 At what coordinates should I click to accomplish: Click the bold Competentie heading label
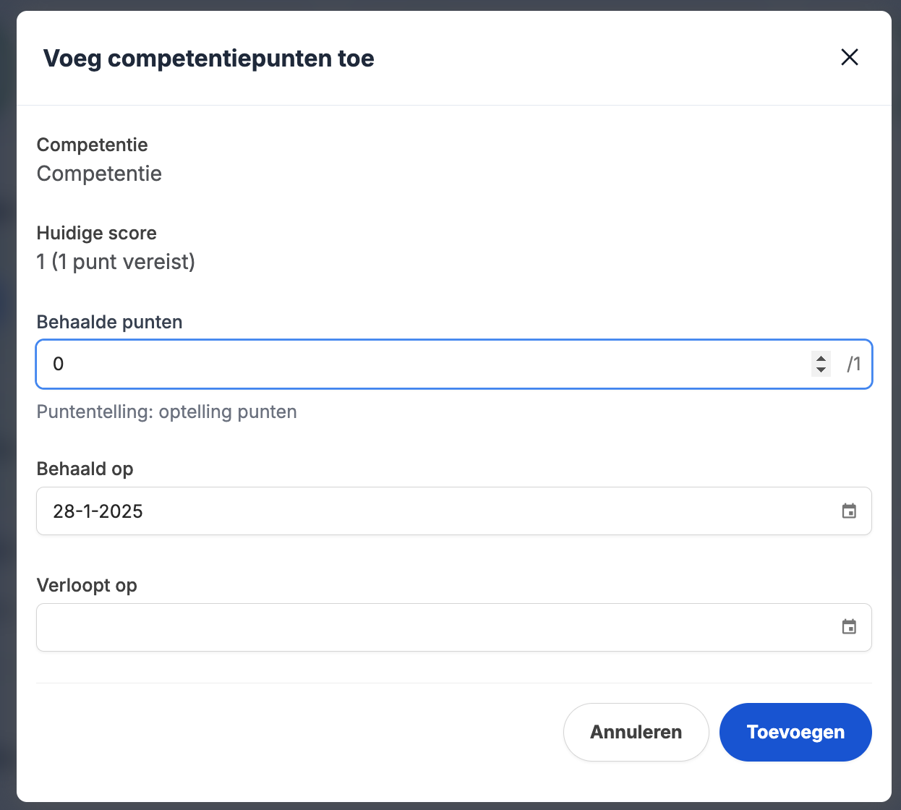[92, 145]
